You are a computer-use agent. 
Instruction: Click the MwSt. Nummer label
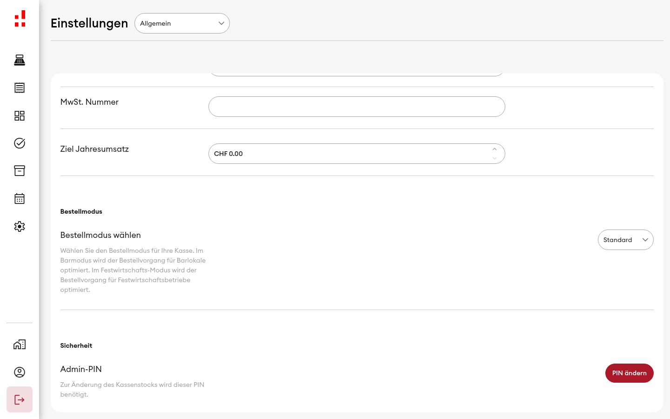(x=89, y=102)
